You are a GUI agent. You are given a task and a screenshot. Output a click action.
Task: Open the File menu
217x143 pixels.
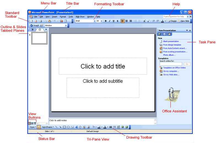[36, 17]
